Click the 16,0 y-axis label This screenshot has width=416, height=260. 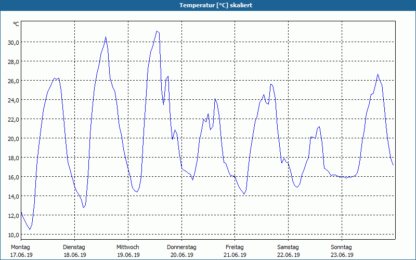pos(14,177)
